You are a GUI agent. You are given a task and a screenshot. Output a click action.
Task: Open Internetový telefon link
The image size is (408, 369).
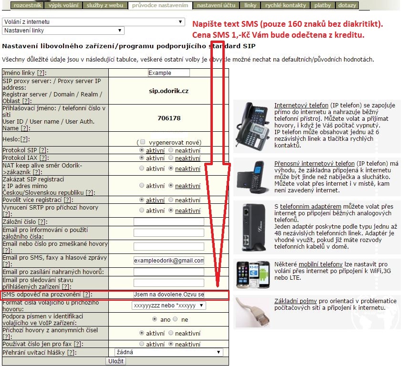[301, 105]
